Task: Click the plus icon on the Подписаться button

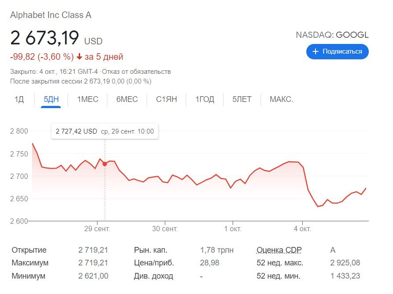Action: tap(315, 51)
